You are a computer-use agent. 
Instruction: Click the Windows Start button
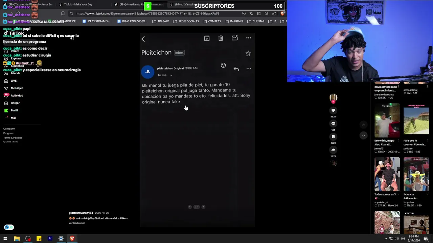5,239
